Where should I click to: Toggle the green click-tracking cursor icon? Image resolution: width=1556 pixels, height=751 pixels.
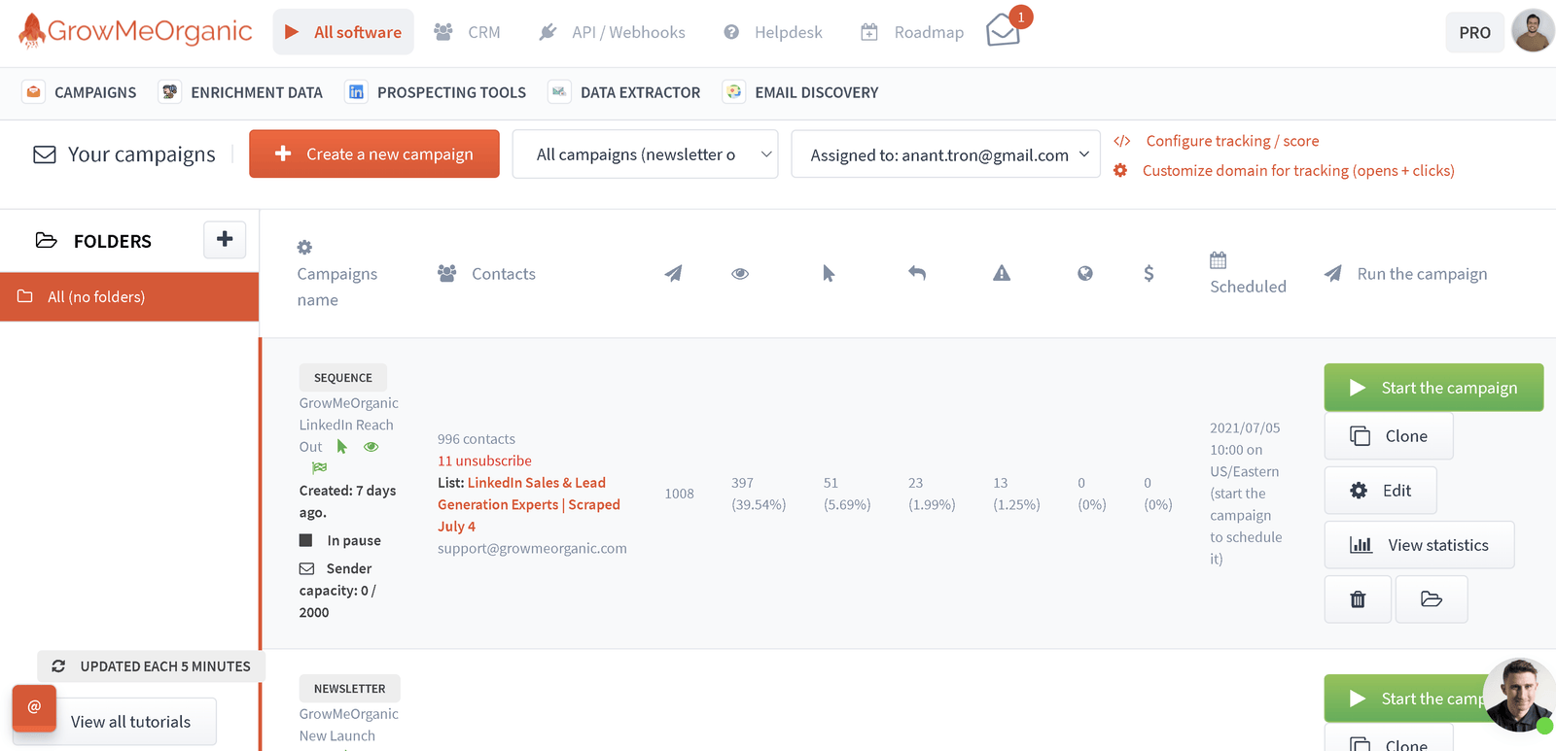[x=341, y=447]
